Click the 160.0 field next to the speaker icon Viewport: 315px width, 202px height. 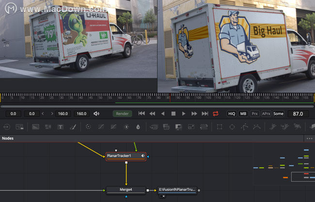[x=81, y=114]
